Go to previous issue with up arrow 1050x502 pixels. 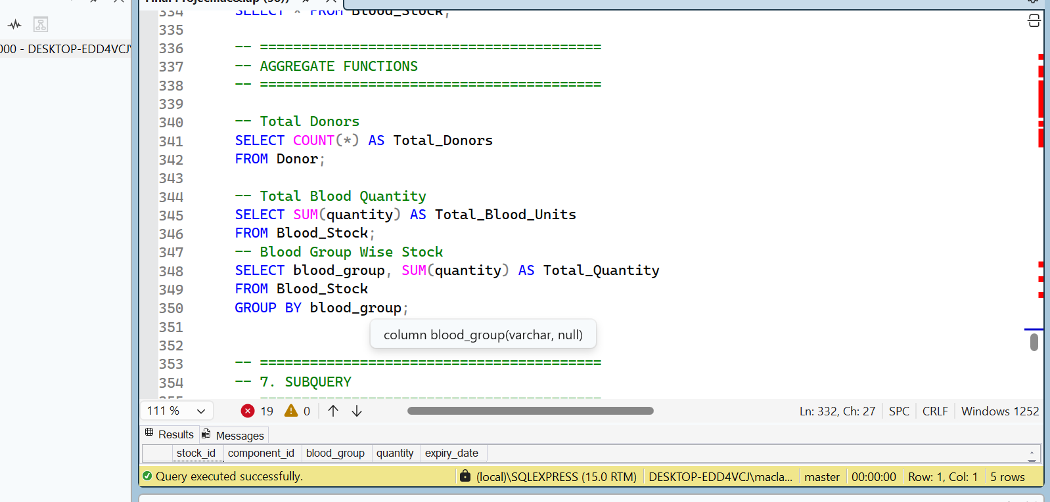click(333, 411)
